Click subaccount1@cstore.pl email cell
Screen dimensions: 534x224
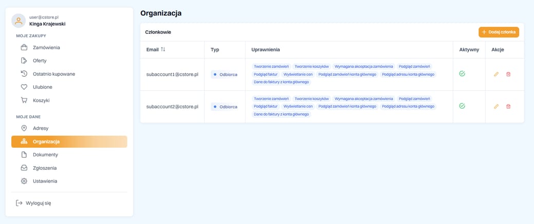(x=173, y=74)
